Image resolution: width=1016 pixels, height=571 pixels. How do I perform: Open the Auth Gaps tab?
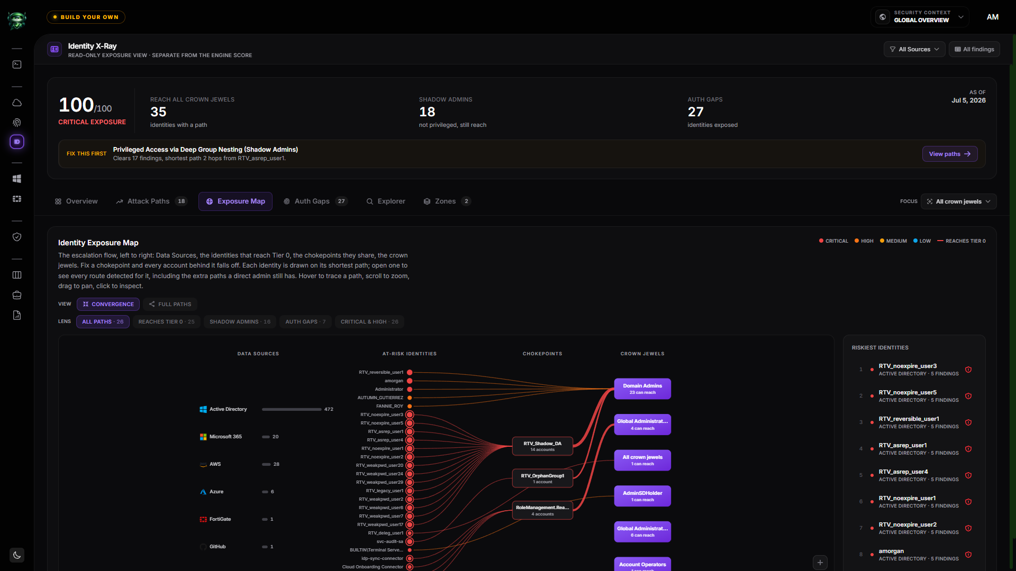pos(315,201)
